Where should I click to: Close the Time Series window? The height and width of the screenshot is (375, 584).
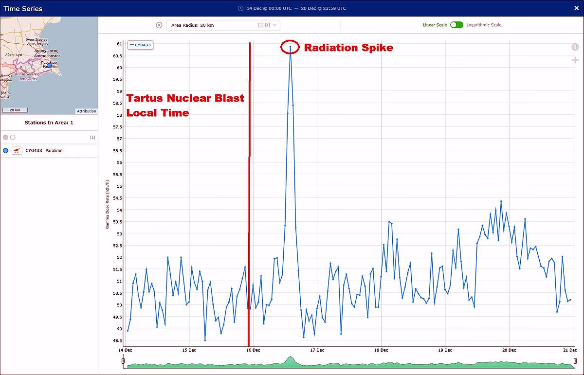click(x=576, y=8)
